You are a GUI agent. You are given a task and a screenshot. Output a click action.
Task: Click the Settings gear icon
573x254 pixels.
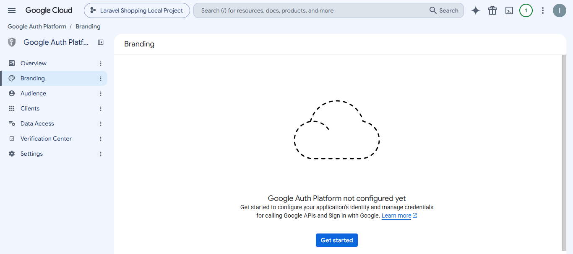click(12, 154)
